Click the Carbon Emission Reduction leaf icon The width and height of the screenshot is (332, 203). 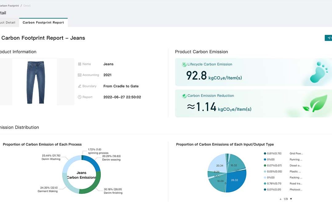click(x=184, y=96)
